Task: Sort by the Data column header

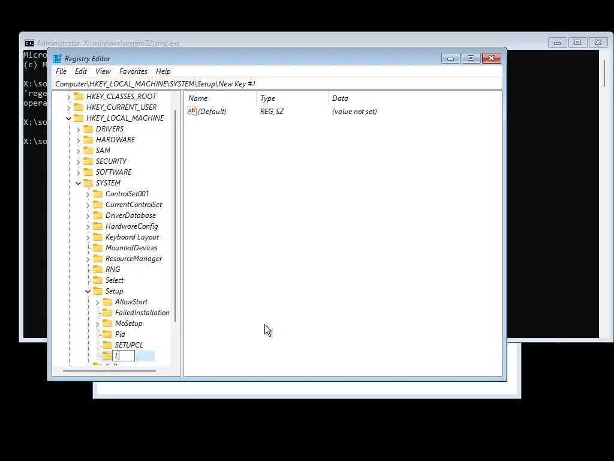Action: coord(414,98)
